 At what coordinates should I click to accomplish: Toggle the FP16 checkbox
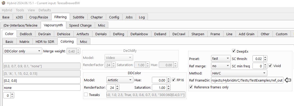(x=174, y=80)
